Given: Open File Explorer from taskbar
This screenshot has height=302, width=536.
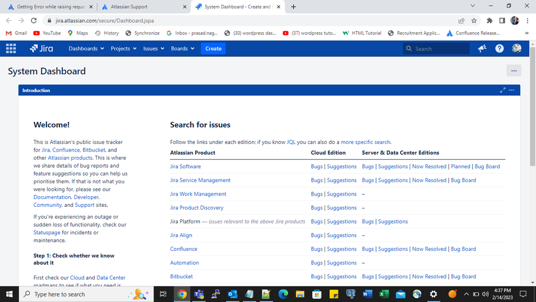Looking at the screenshot, I should point(300,294).
